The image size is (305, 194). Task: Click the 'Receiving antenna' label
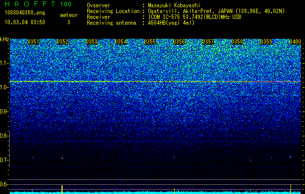[x=112, y=23]
